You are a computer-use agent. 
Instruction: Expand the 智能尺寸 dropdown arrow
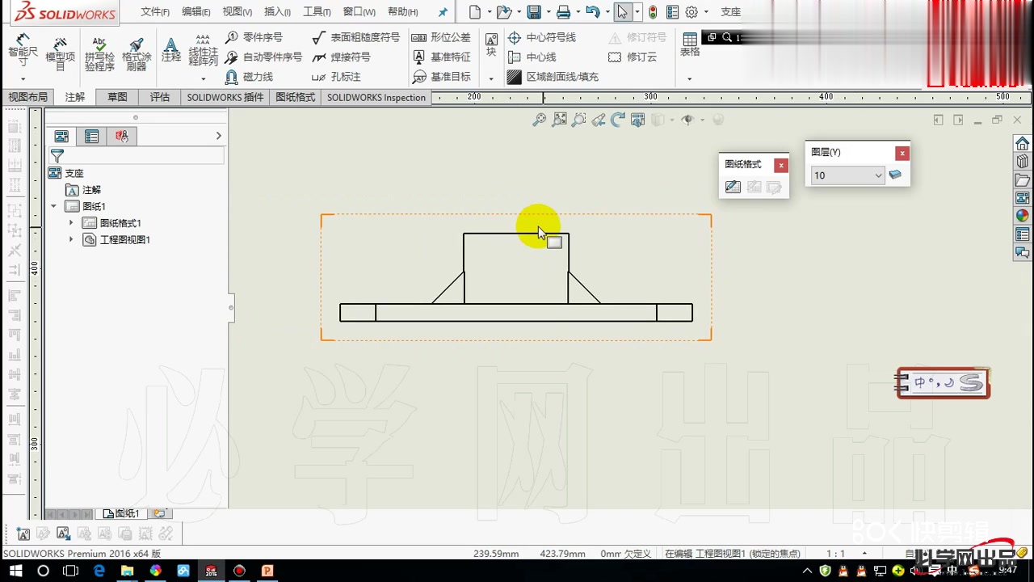click(23, 78)
